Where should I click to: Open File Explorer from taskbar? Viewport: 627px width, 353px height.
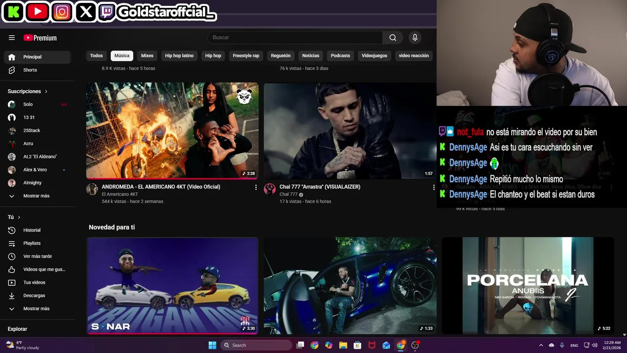tap(343, 345)
